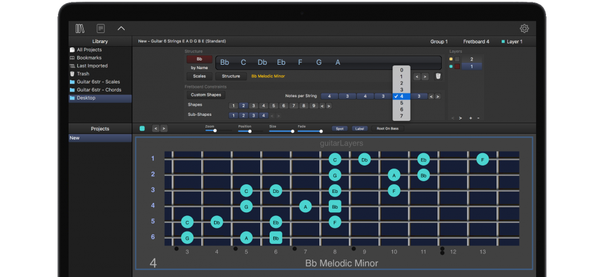Pick 7 from the open notes dropdown list
This screenshot has height=277, width=604.
tap(402, 116)
